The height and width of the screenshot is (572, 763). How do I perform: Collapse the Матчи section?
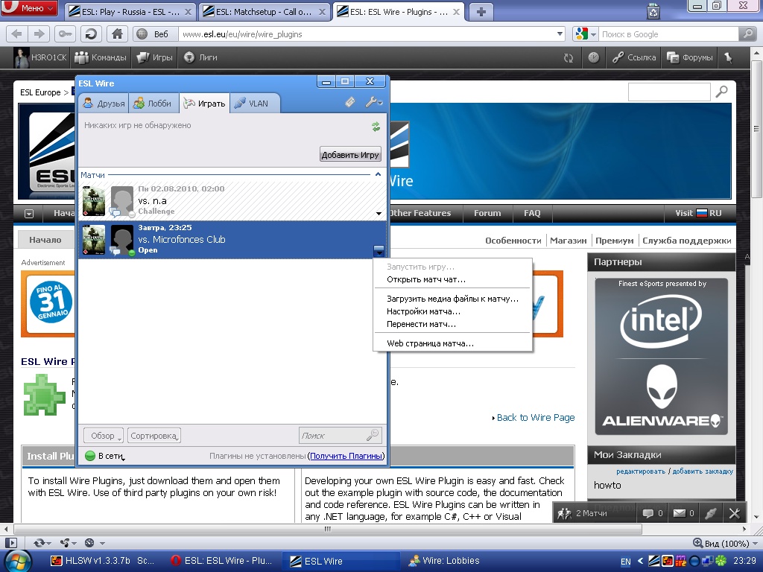(x=378, y=174)
